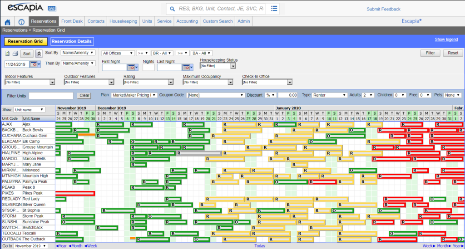Open MarketMaker Pricing Plan dropdown

coord(134,95)
